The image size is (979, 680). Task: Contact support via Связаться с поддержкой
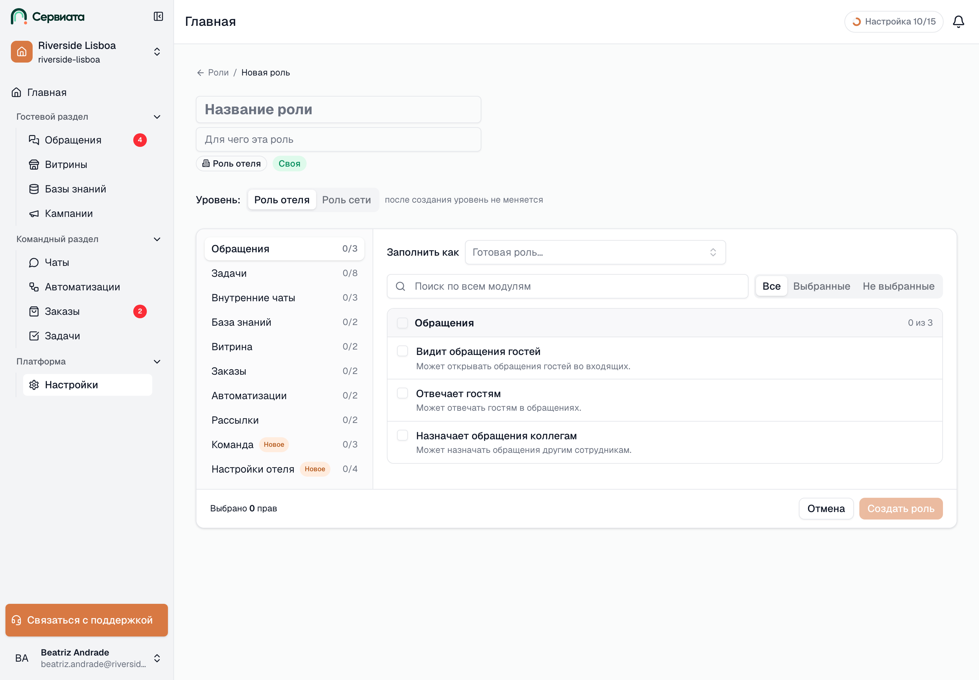click(x=87, y=620)
